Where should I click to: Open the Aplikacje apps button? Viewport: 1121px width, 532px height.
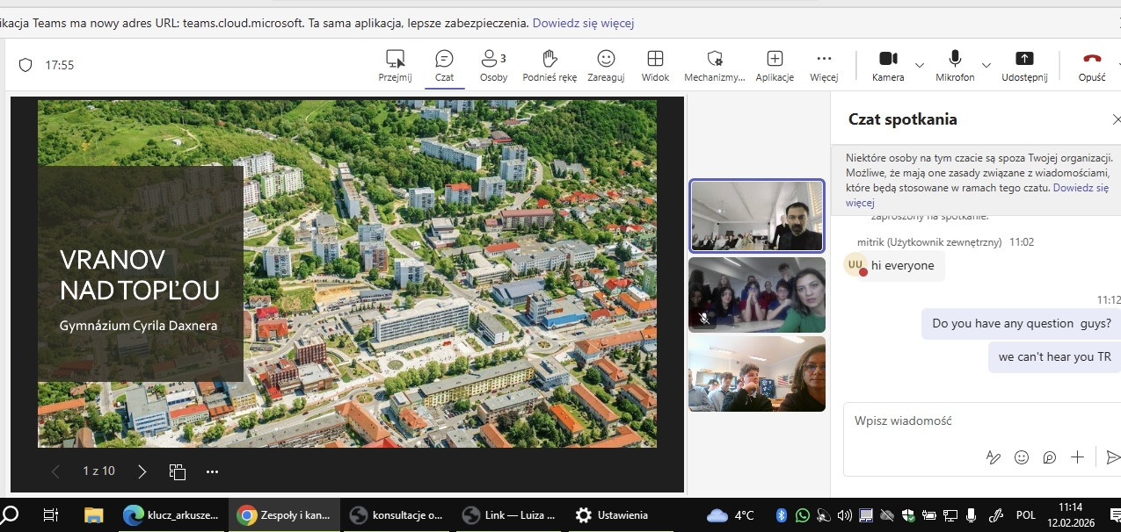(x=775, y=66)
